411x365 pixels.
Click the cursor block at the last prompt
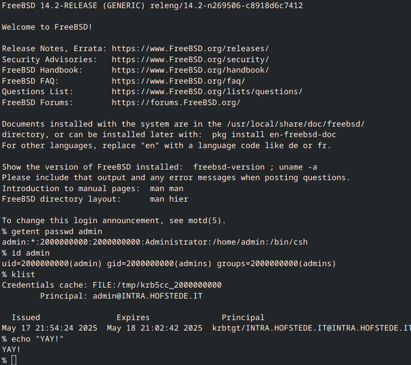pos(14,360)
